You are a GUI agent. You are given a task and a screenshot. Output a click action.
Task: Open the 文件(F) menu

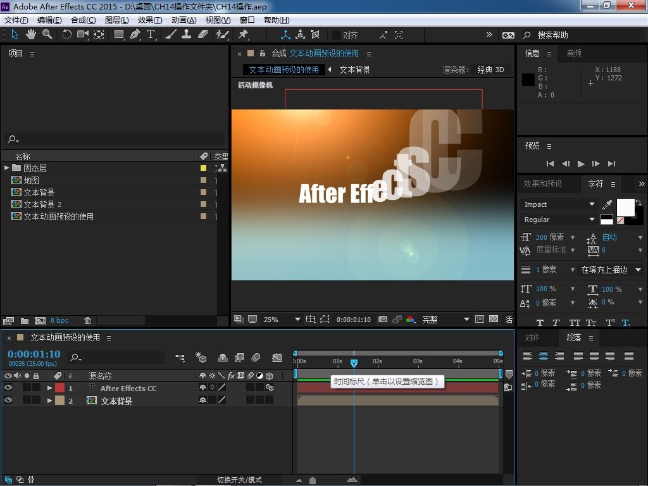pos(16,20)
